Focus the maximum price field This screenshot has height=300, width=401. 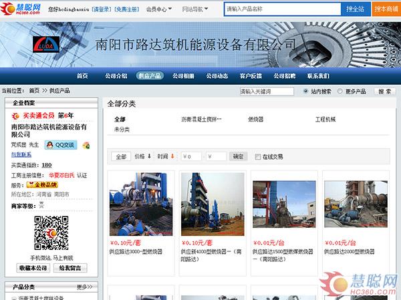click(217, 156)
